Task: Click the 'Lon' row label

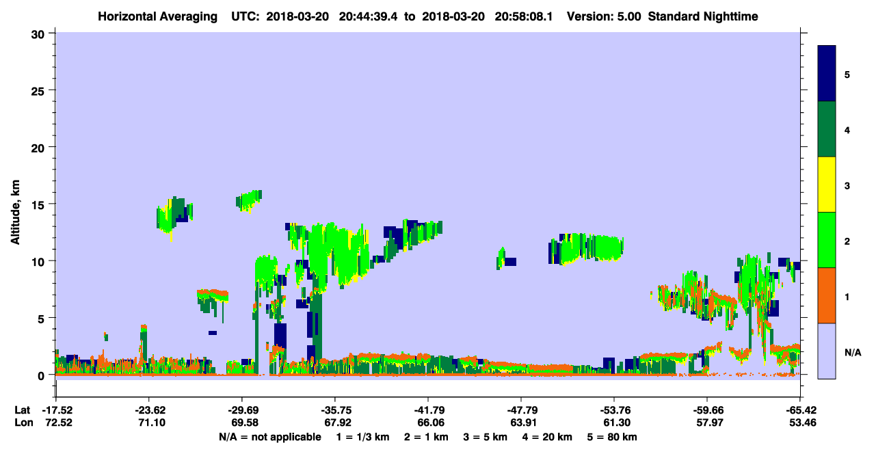Action: [23, 423]
